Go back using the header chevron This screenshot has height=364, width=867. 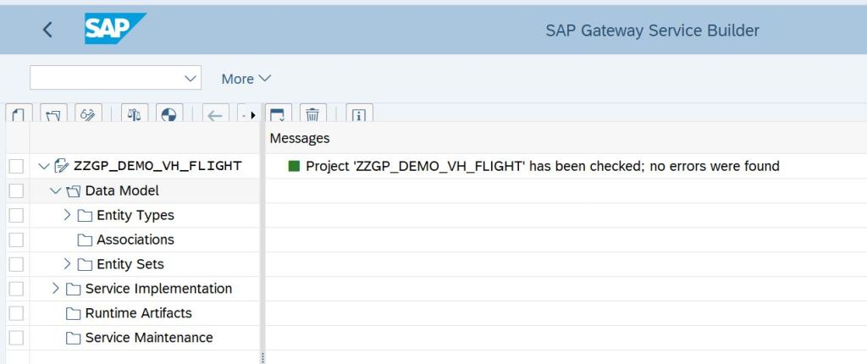click(47, 30)
